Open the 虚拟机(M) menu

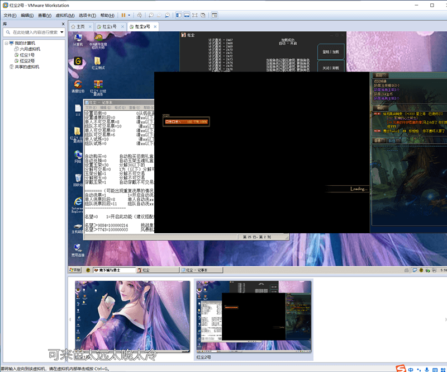click(65, 16)
